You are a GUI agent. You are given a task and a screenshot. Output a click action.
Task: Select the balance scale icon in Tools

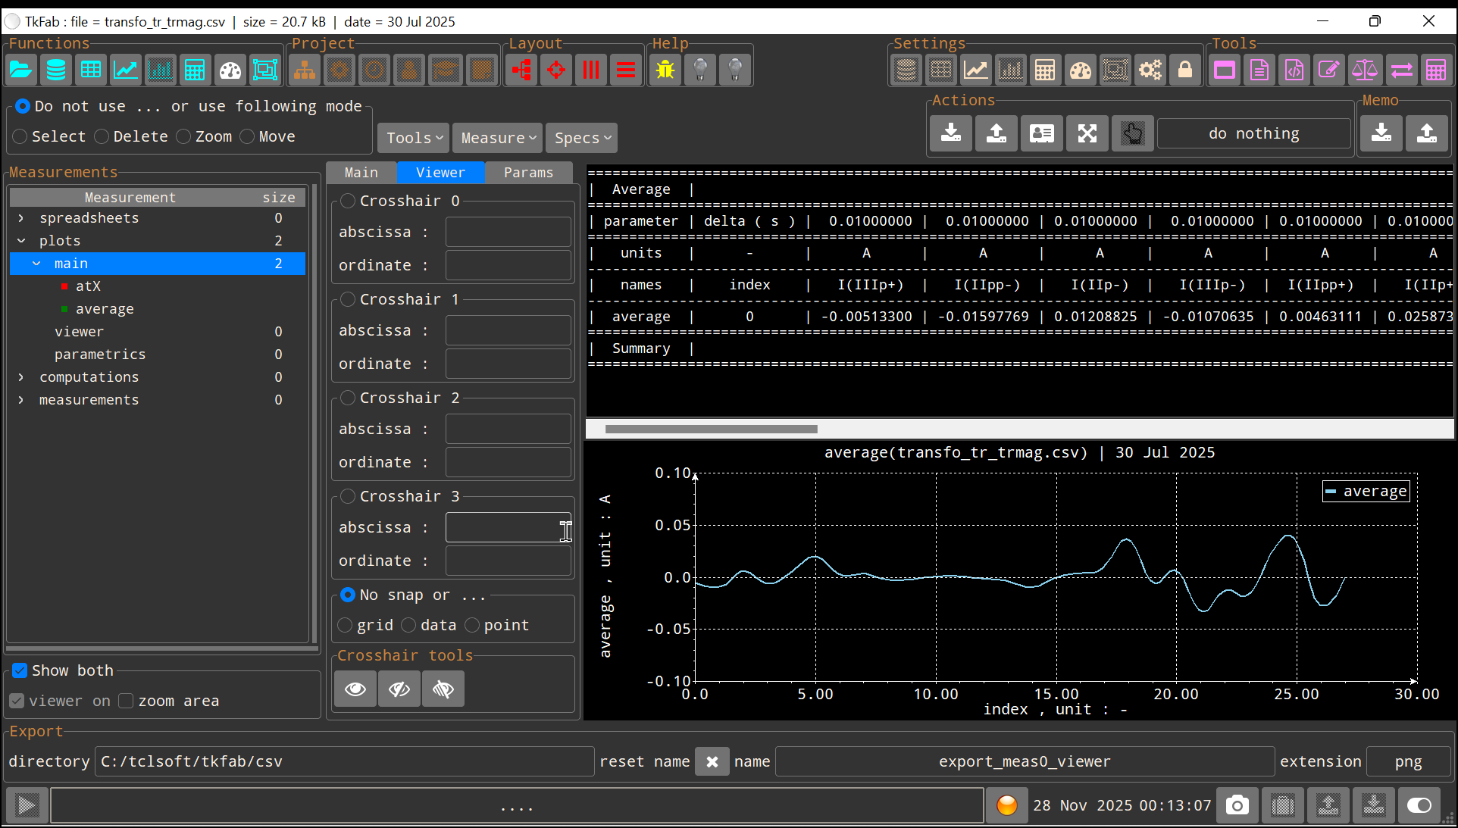coord(1365,69)
